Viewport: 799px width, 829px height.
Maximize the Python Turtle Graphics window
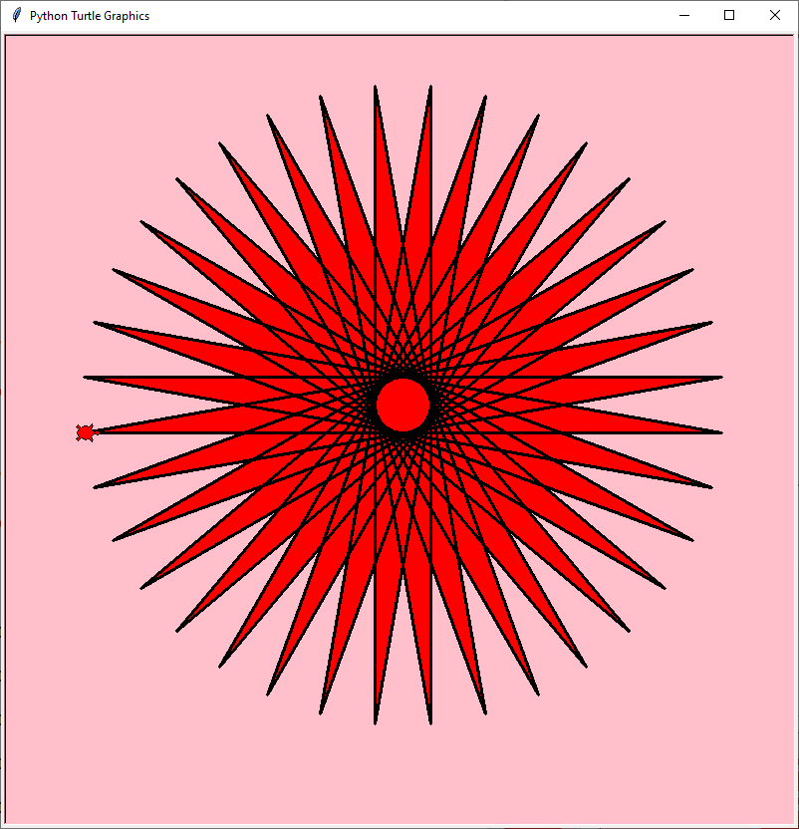pos(729,15)
